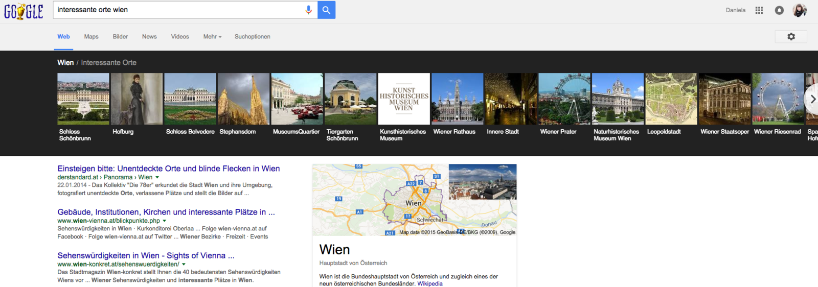
Task: Click the Daniela account name
Action: [x=736, y=10]
